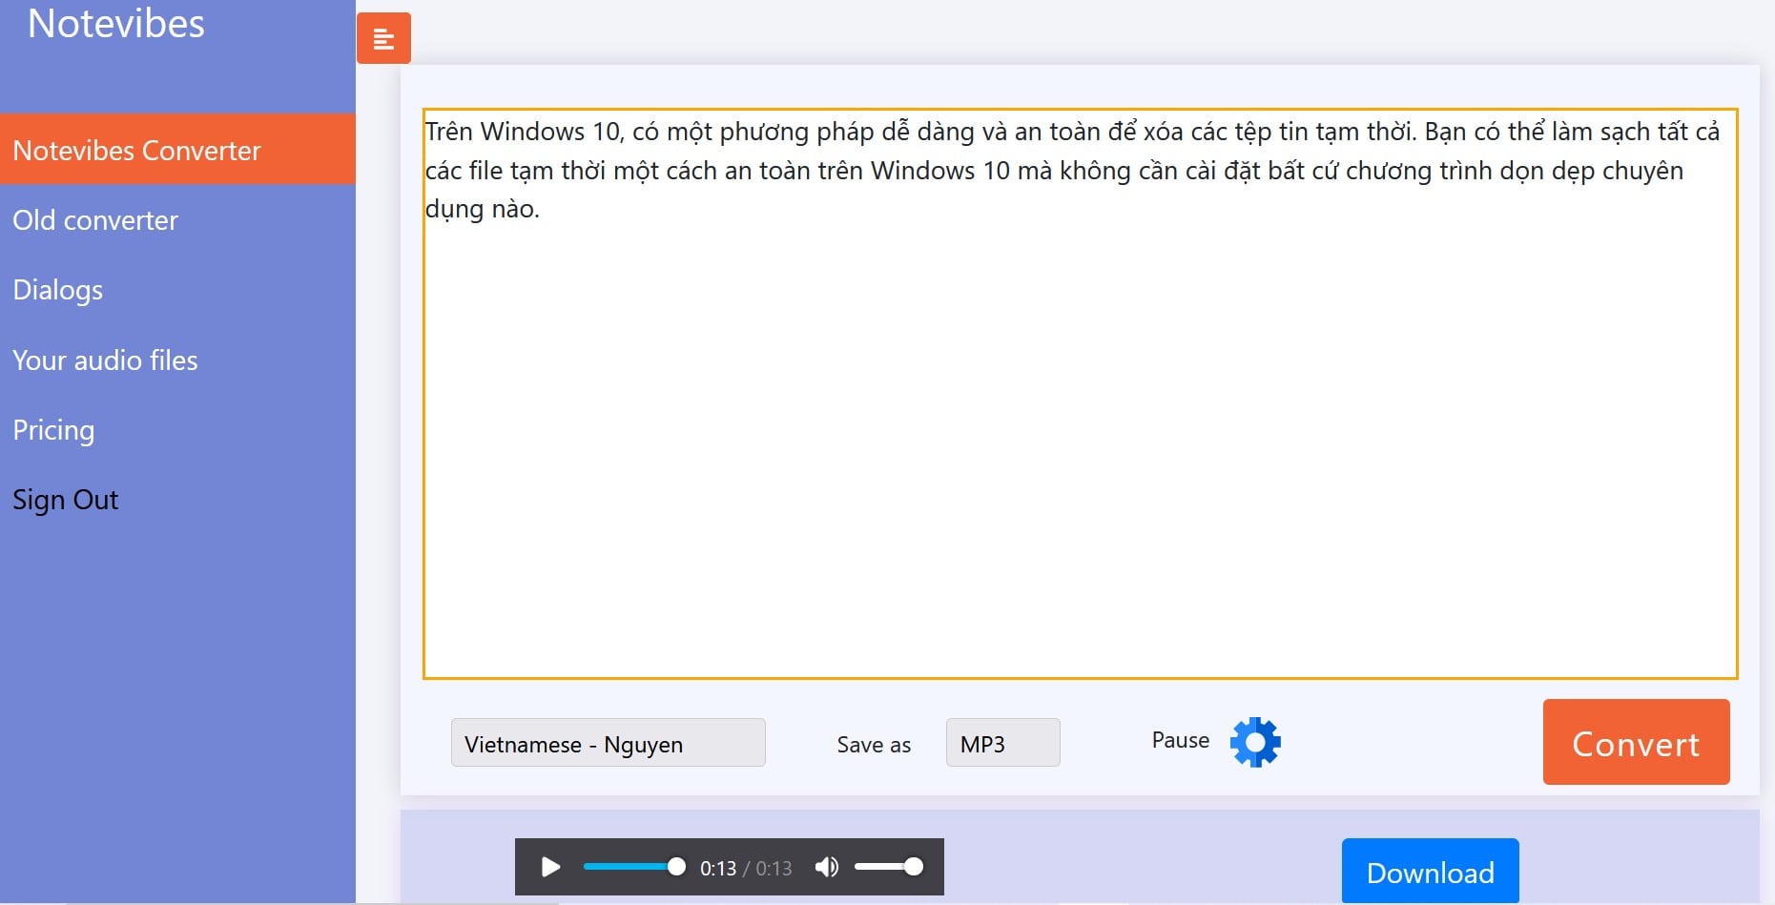This screenshot has width=1775, height=905.
Task: Play the converted audio
Action: tap(550, 867)
